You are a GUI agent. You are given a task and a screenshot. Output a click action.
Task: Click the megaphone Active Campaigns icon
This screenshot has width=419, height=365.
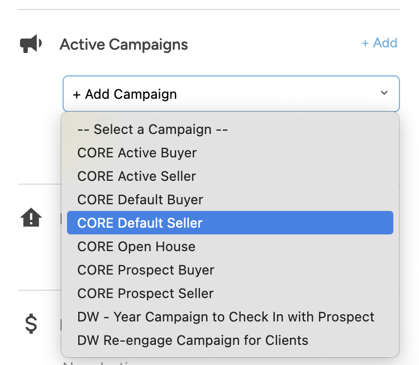31,44
